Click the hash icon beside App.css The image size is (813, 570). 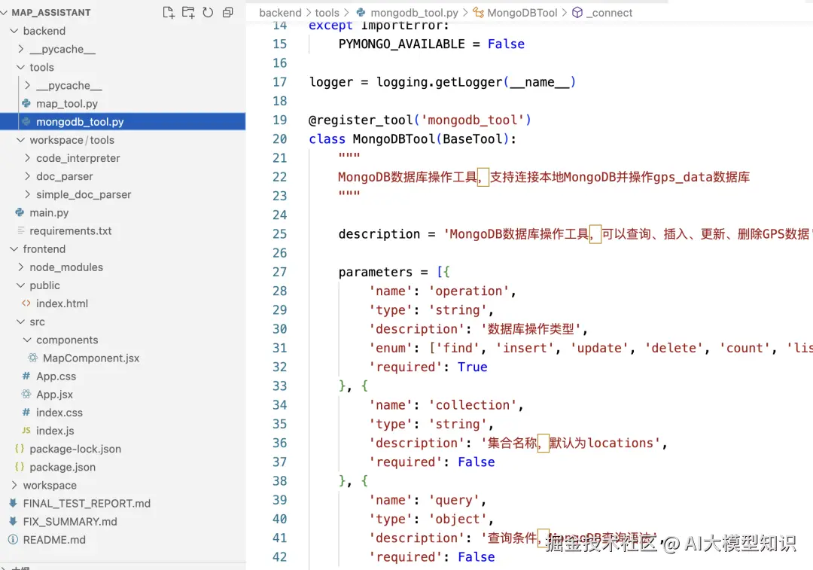tap(26, 376)
